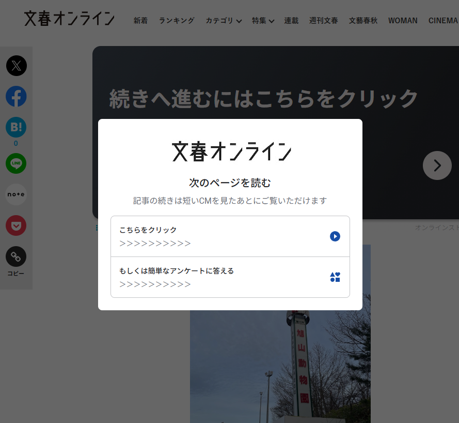
Task: Choose こちらをクリック option
Action: pos(230,236)
